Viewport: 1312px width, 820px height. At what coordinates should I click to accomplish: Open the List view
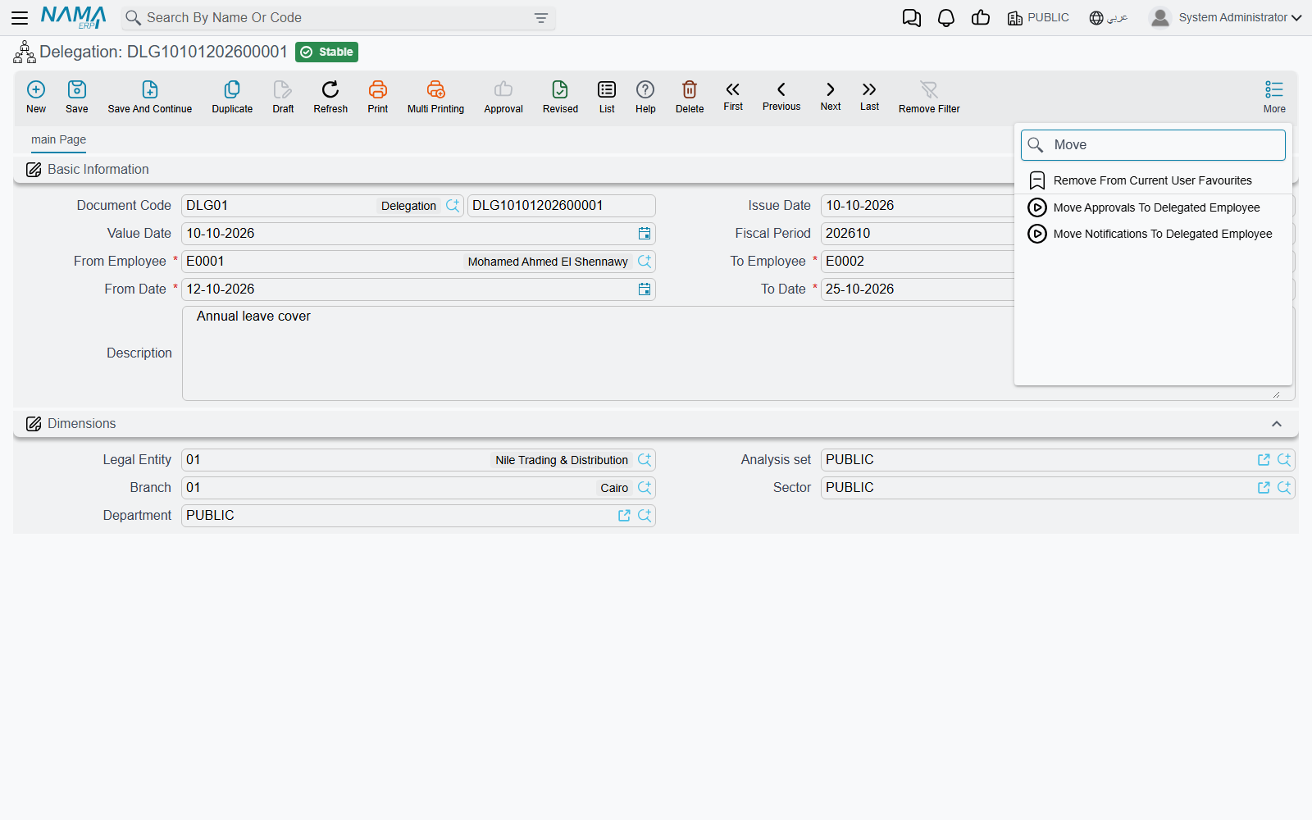(607, 97)
